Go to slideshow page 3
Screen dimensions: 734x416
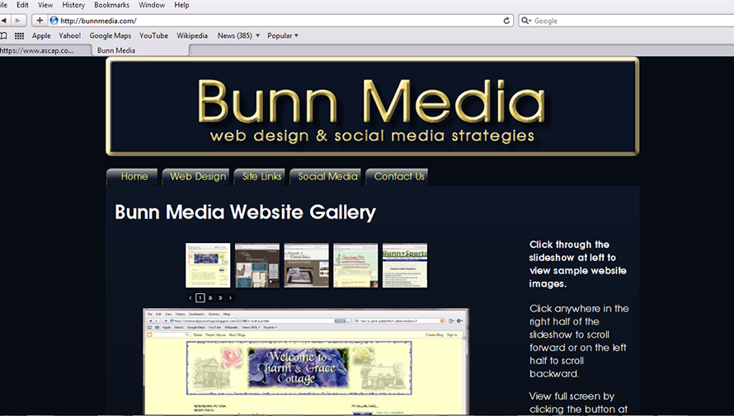coord(220,297)
